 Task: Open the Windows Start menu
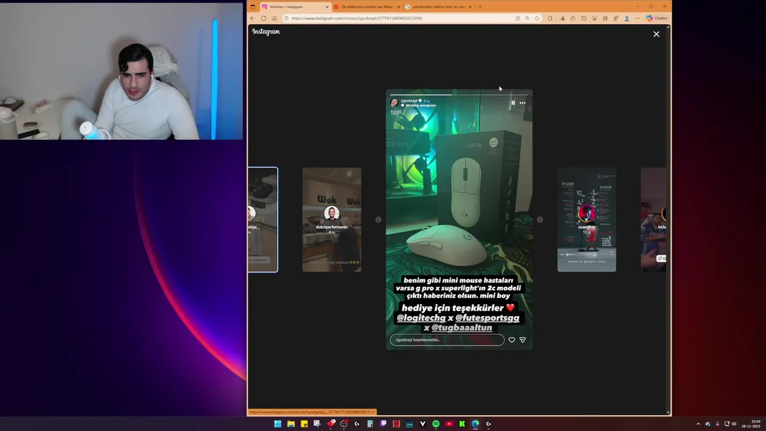coord(278,424)
